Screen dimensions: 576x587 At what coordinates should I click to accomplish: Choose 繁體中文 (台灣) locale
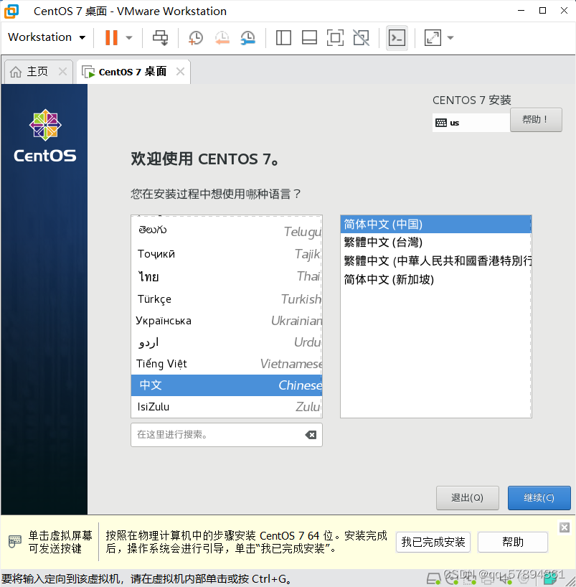(x=435, y=243)
